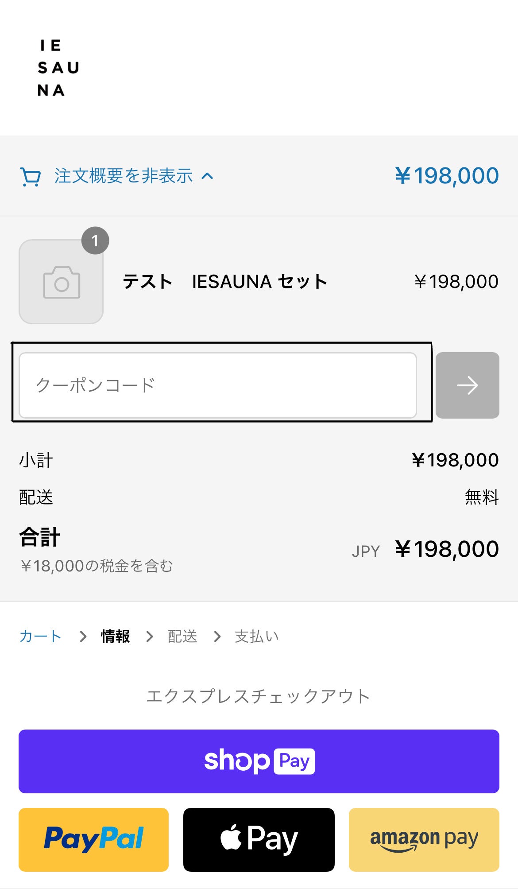Apply coupon with the arrow button

point(467,385)
